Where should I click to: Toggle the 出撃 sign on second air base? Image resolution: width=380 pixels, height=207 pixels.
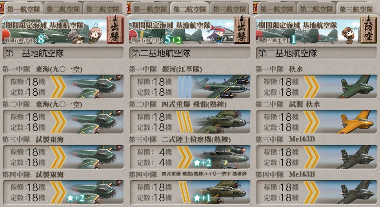(x=242, y=30)
